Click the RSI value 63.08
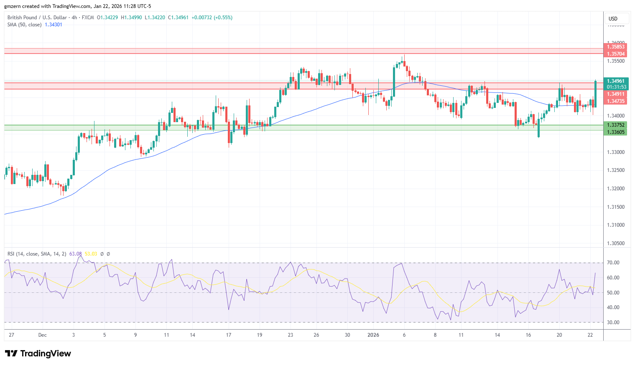The image size is (635, 366). pos(76,254)
